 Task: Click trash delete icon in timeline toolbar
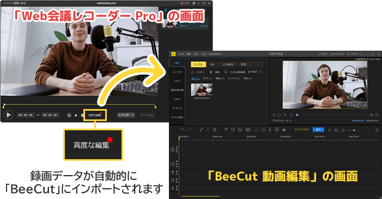[x=215, y=130]
